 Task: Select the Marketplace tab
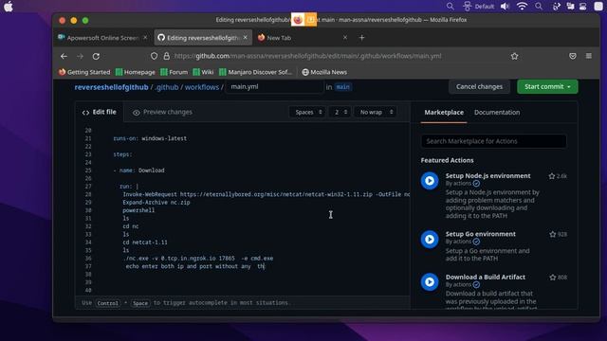pyautogui.click(x=444, y=112)
